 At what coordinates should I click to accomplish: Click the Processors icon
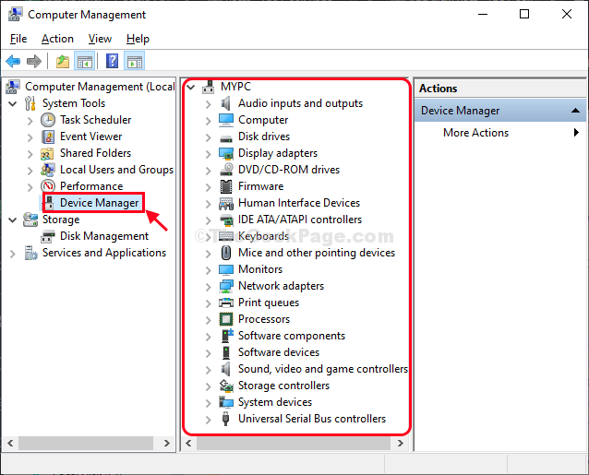226,319
